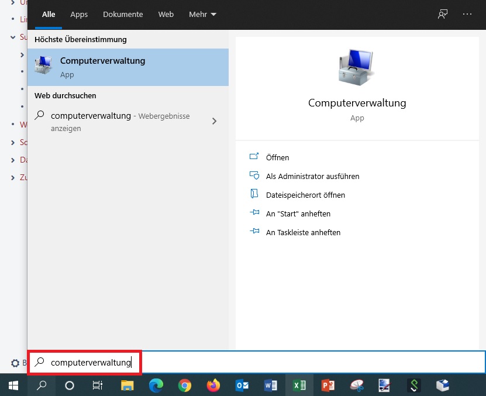Switch to the Dokumente search tab

[x=123, y=14]
